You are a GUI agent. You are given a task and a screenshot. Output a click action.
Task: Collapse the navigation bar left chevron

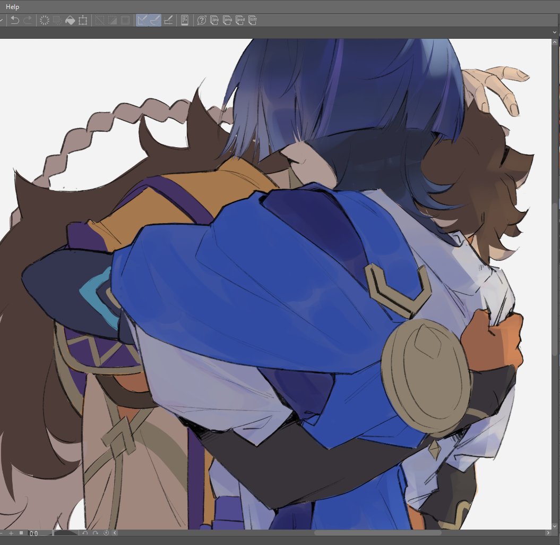point(115,533)
